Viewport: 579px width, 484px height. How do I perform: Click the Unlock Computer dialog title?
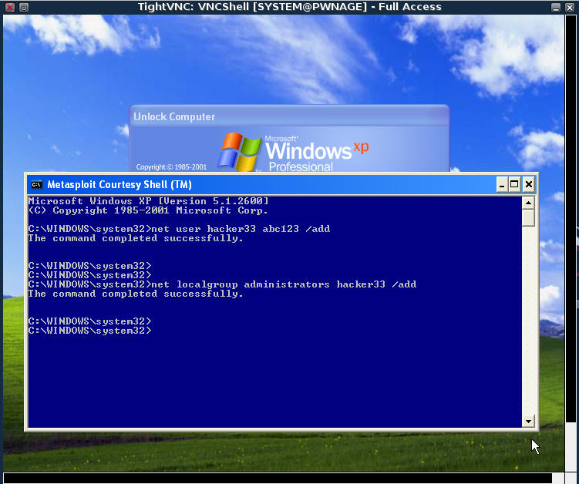tap(174, 116)
